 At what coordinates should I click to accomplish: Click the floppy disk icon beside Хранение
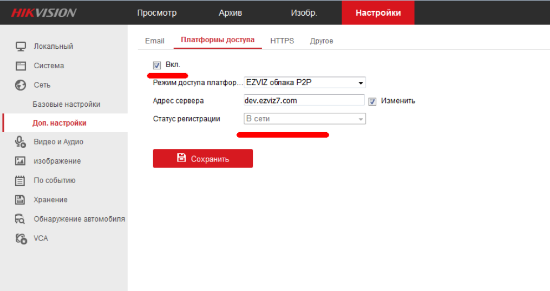tap(21, 199)
